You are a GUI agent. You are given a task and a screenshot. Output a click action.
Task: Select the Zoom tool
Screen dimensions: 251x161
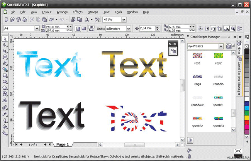pos(5,57)
